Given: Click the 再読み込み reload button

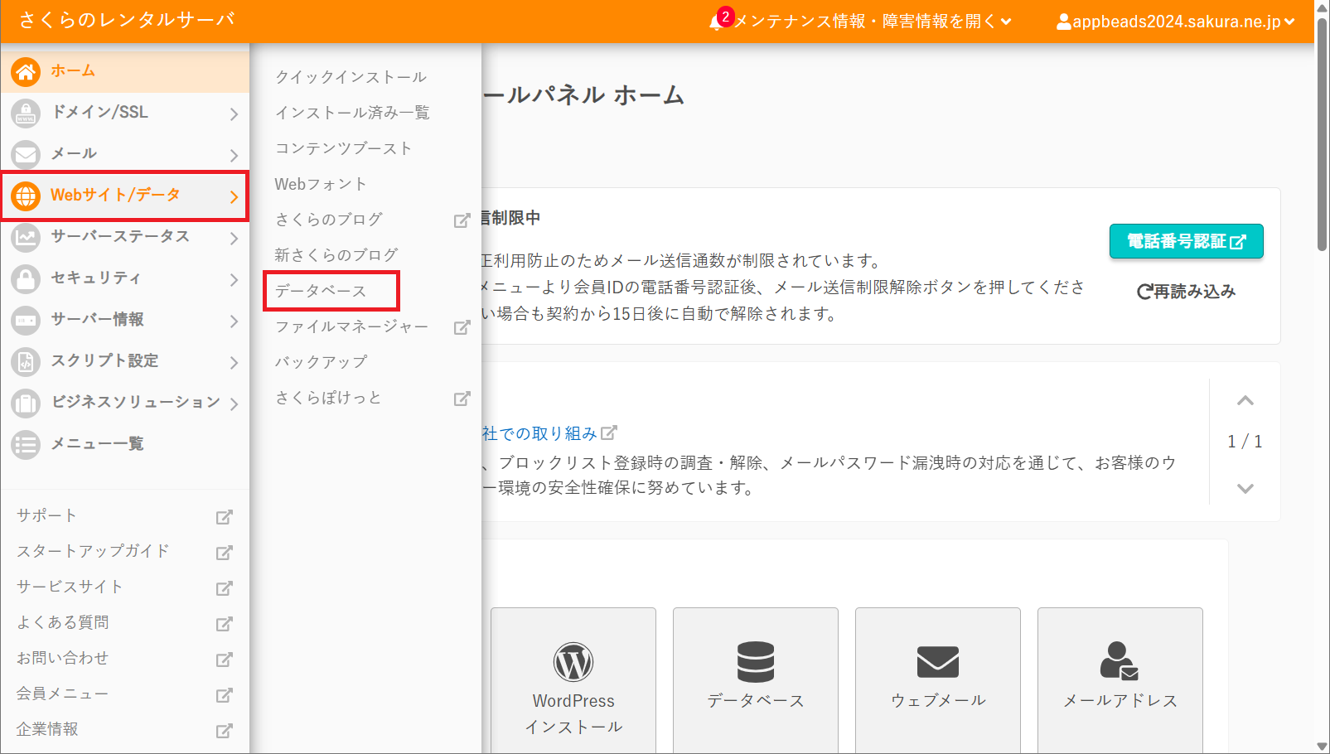Looking at the screenshot, I should point(1186,292).
